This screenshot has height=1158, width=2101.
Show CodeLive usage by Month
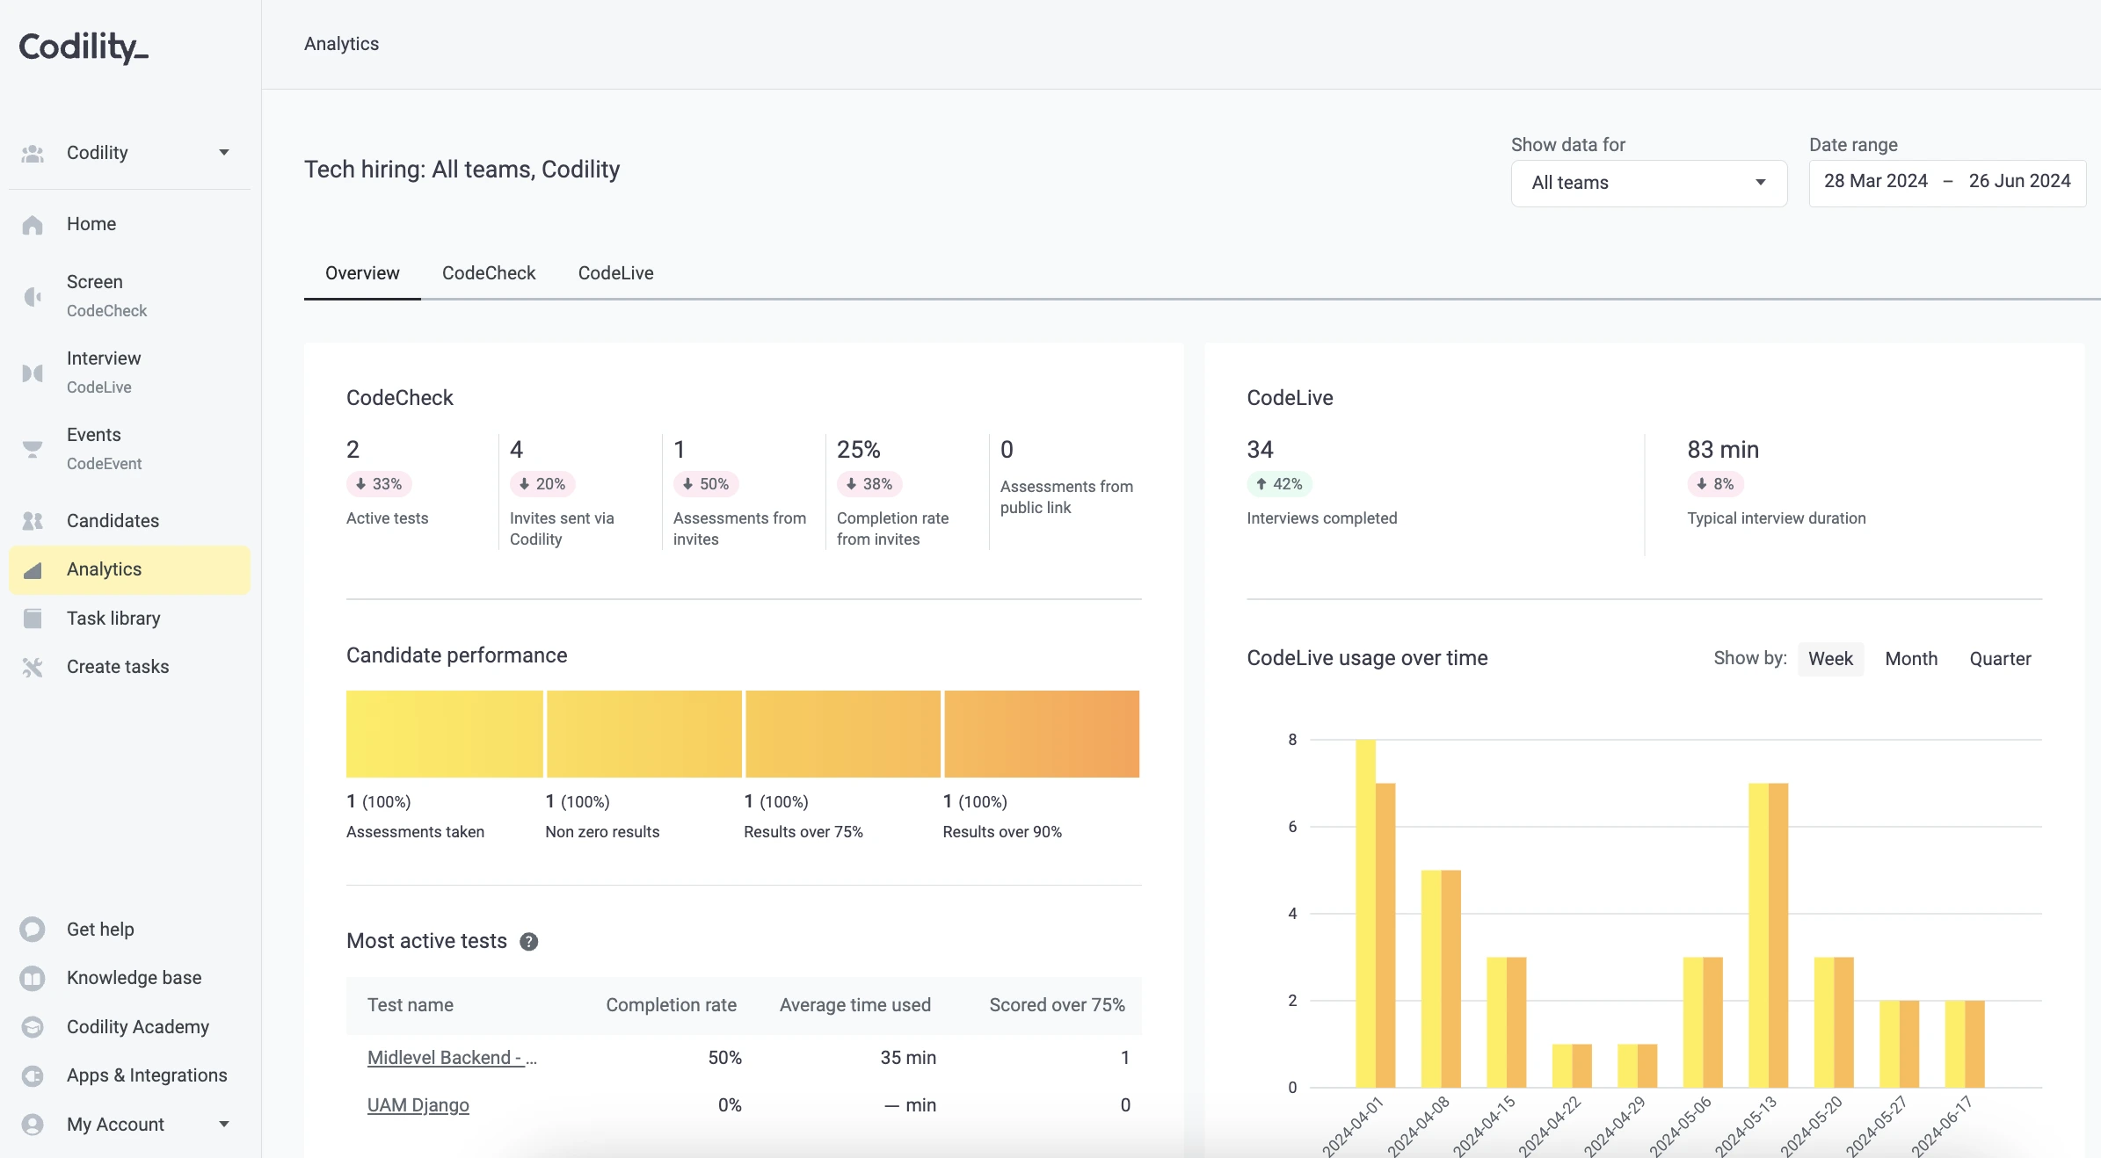1911,659
